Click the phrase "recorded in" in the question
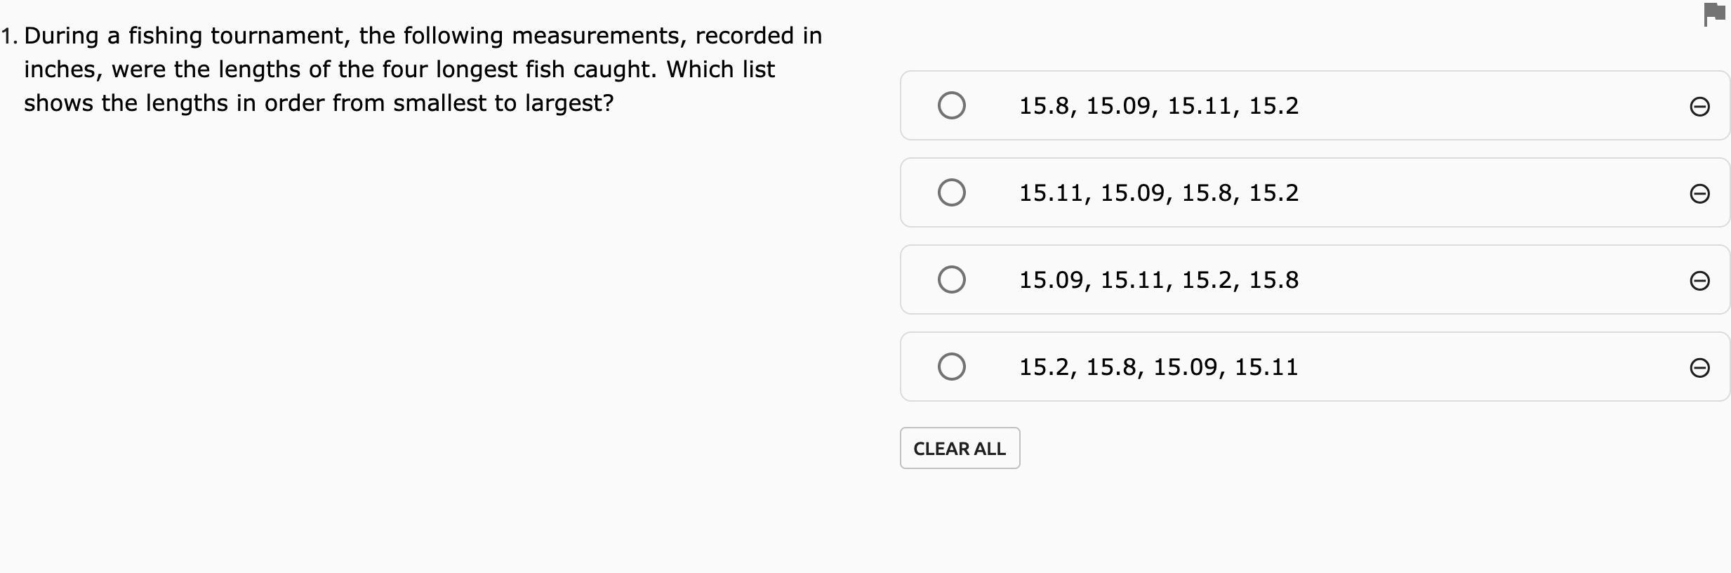The height and width of the screenshot is (573, 1731). tap(758, 36)
